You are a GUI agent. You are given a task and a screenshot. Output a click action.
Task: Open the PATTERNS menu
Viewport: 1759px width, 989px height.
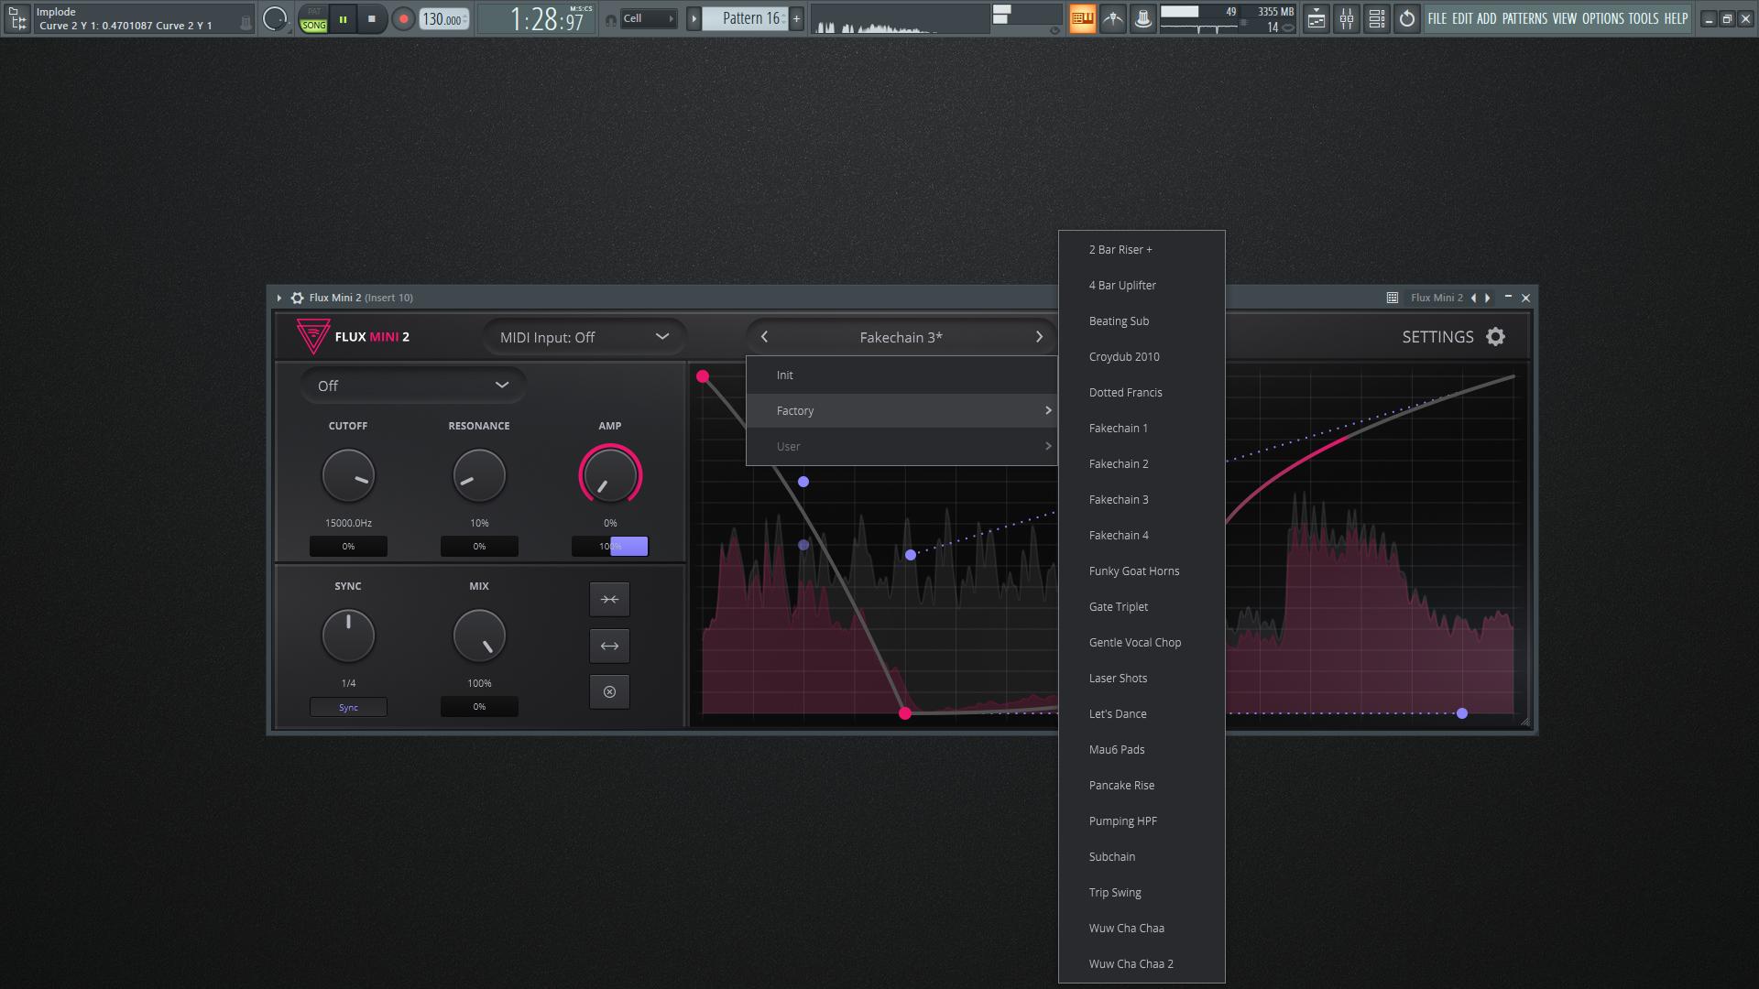(1524, 18)
